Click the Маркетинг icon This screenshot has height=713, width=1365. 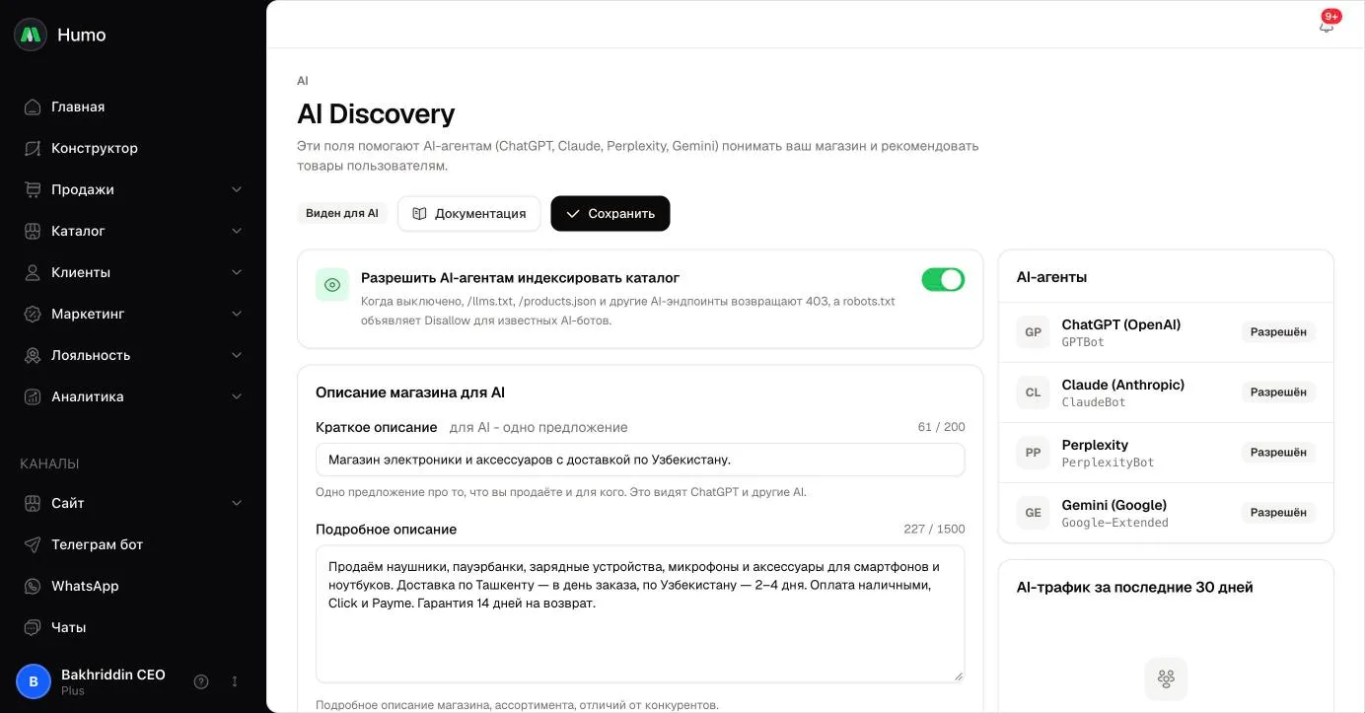point(33,314)
